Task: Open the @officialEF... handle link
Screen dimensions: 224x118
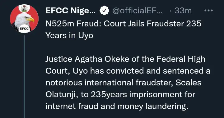Action: click(137, 11)
